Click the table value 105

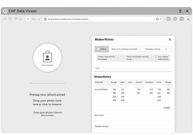(x=114, y=93)
